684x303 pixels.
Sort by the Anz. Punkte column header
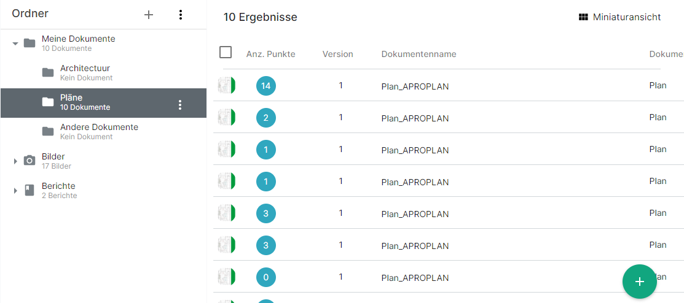(271, 54)
